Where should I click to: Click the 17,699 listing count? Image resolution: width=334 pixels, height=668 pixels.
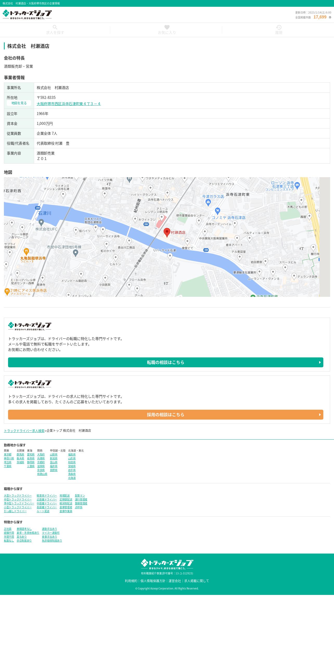pos(320,17)
